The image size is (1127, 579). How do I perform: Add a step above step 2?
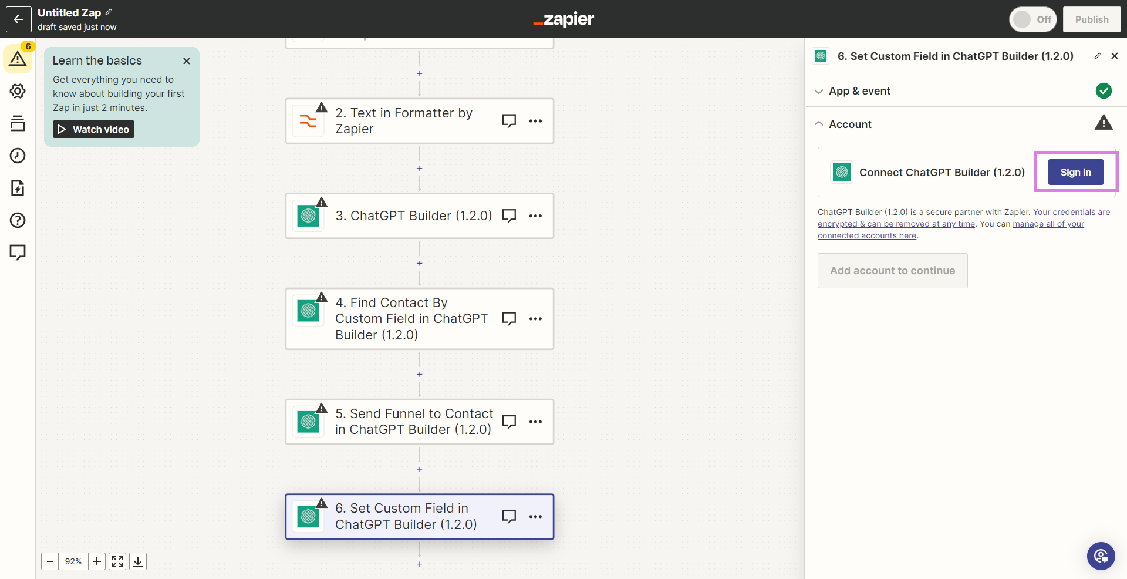420,74
